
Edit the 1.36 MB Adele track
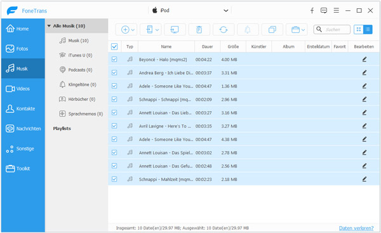[x=364, y=86]
